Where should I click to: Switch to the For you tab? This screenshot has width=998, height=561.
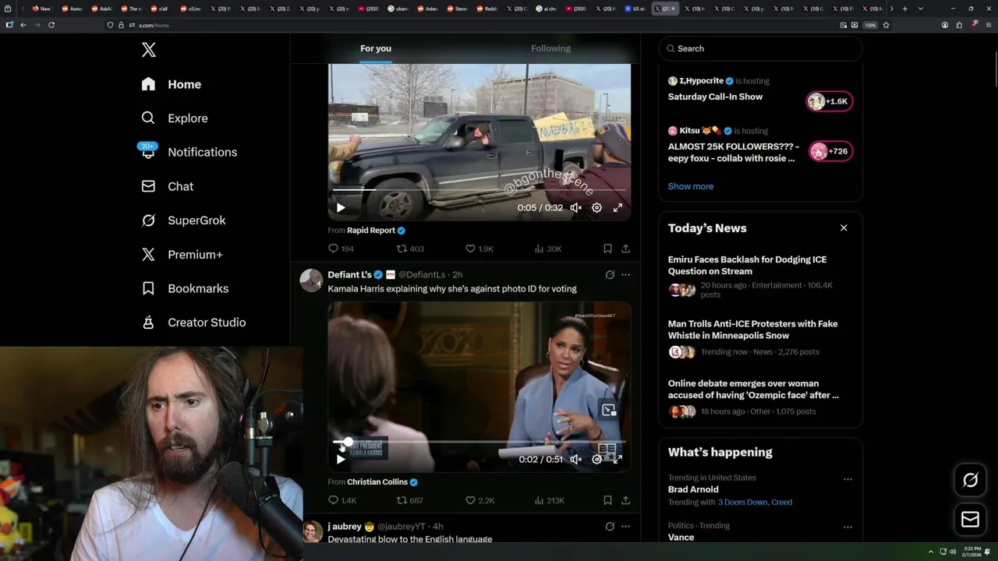pos(376,48)
